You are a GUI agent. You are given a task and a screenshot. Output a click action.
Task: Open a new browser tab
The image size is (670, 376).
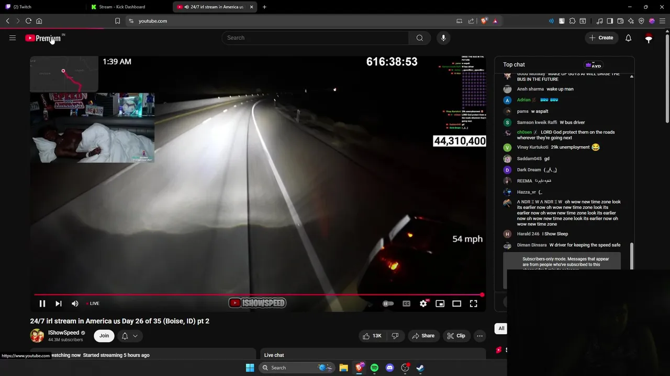264,7
